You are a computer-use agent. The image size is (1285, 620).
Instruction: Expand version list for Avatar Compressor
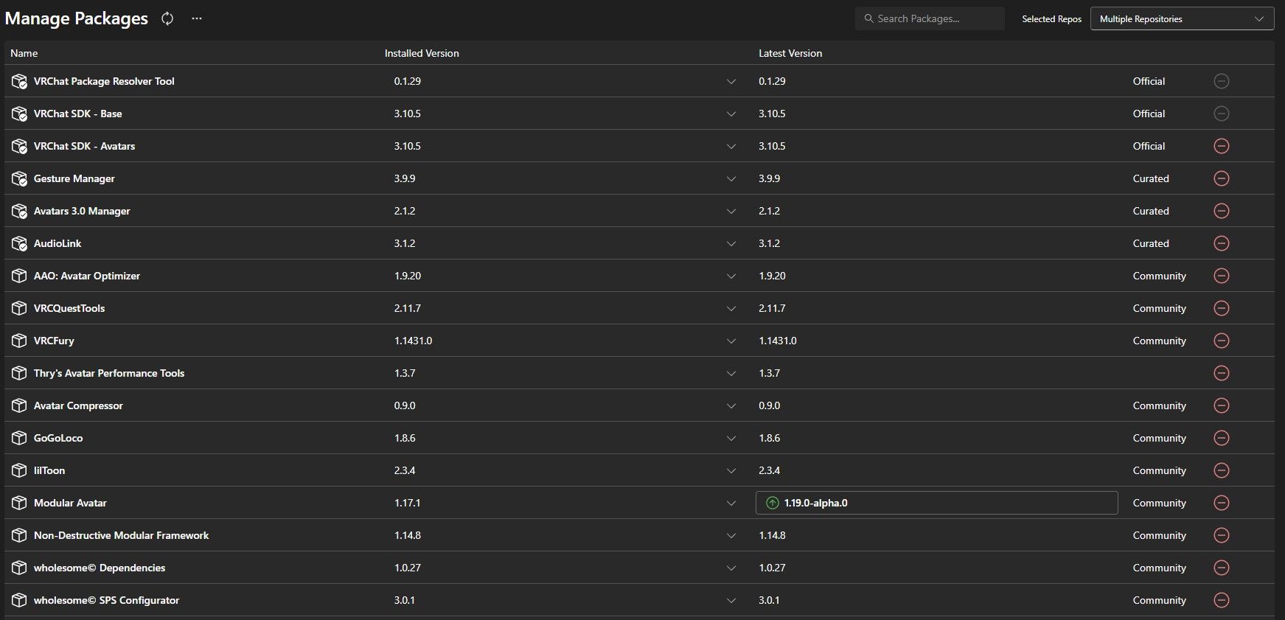[731, 406]
